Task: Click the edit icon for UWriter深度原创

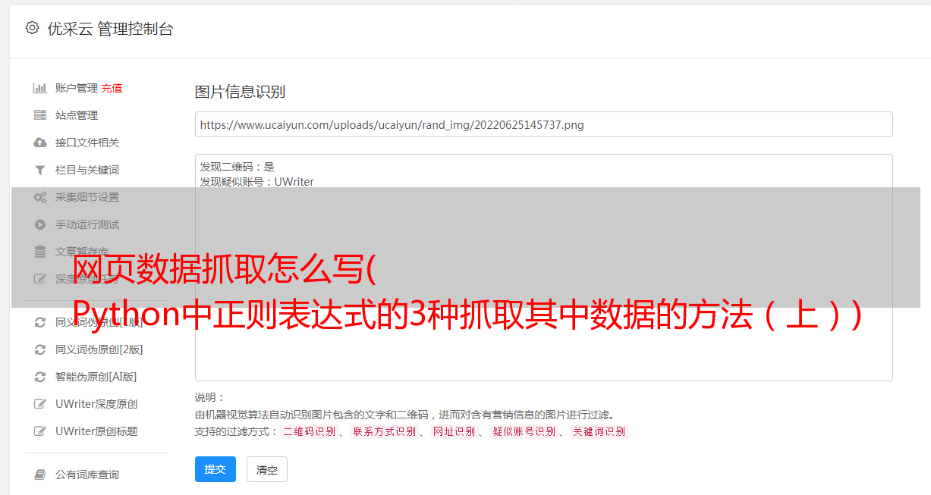Action: coord(40,404)
